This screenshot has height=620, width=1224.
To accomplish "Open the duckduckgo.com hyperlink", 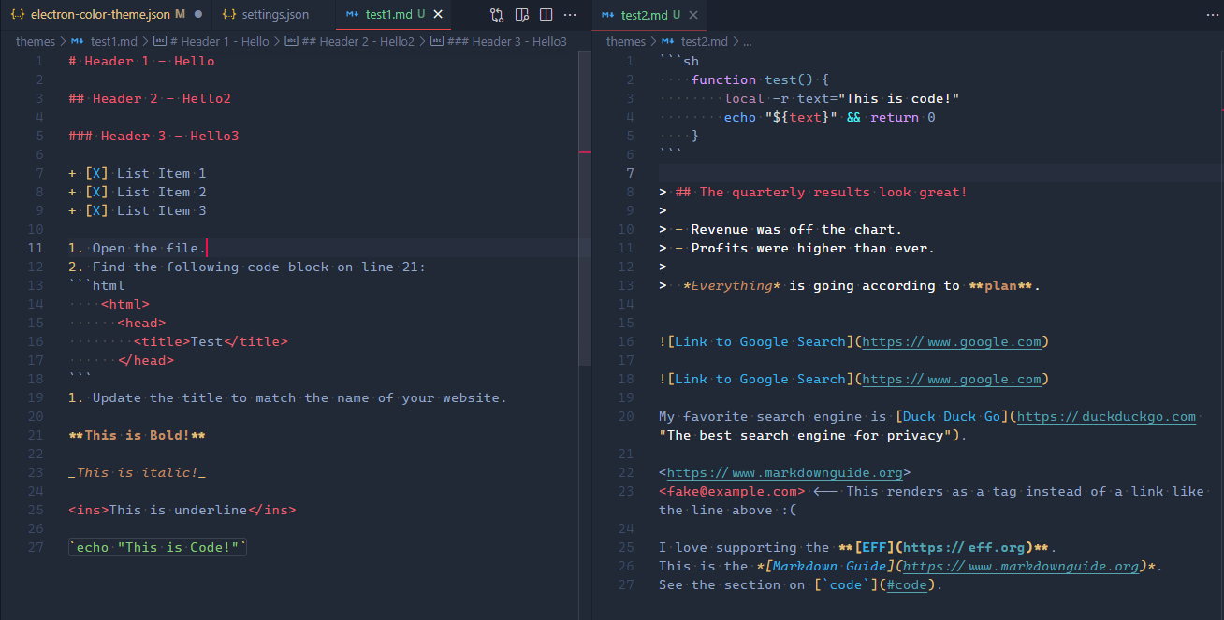I will pyautogui.click(x=1104, y=415).
